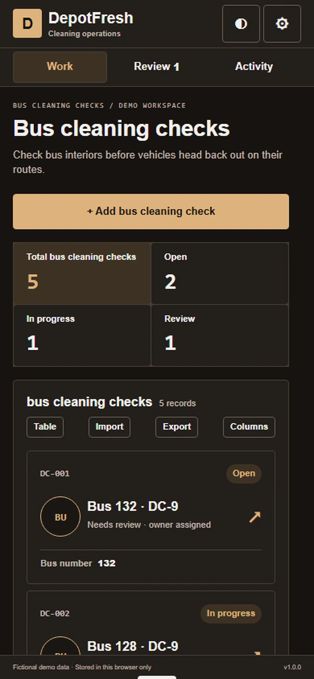
Task: Open settings with the gear icon
Action: pos(282,24)
